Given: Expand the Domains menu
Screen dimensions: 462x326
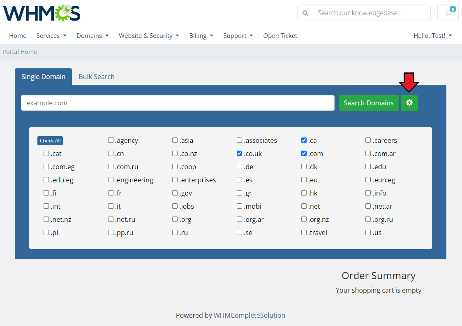Looking at the screenshot, I should click(92, 36).
